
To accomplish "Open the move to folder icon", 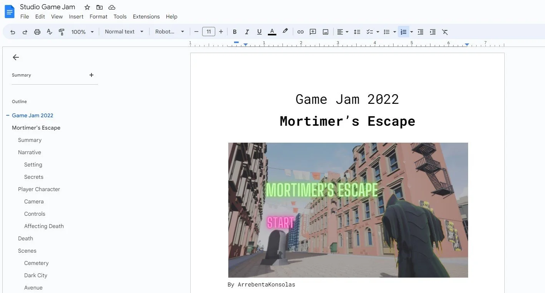I will click(100, 7).
